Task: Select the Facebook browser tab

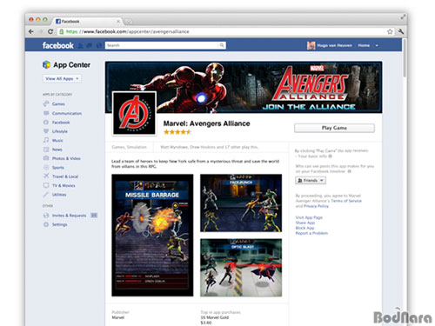Action: (x=87, y=21)
